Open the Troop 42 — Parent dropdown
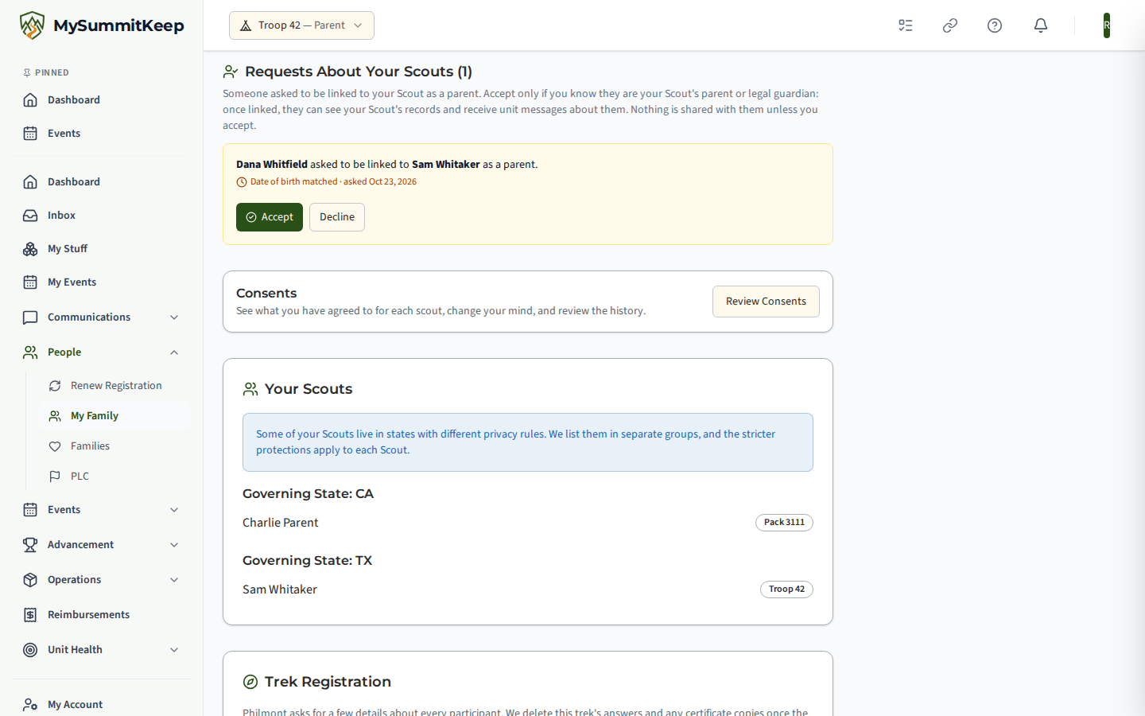1145x716 pixels. coord(301,25)
